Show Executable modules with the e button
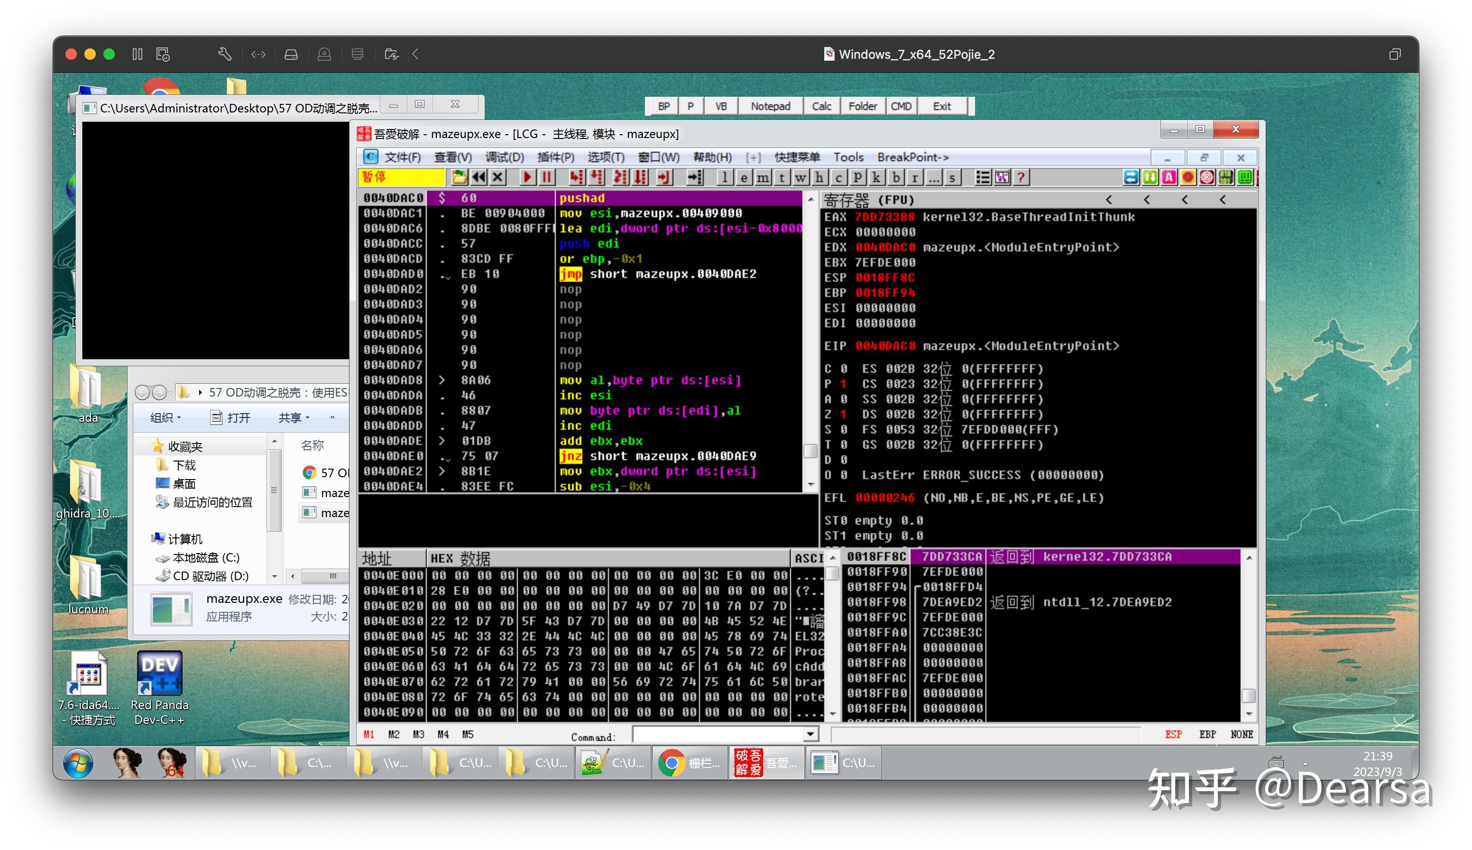1472x850 pixels. [x=744, y=177]
